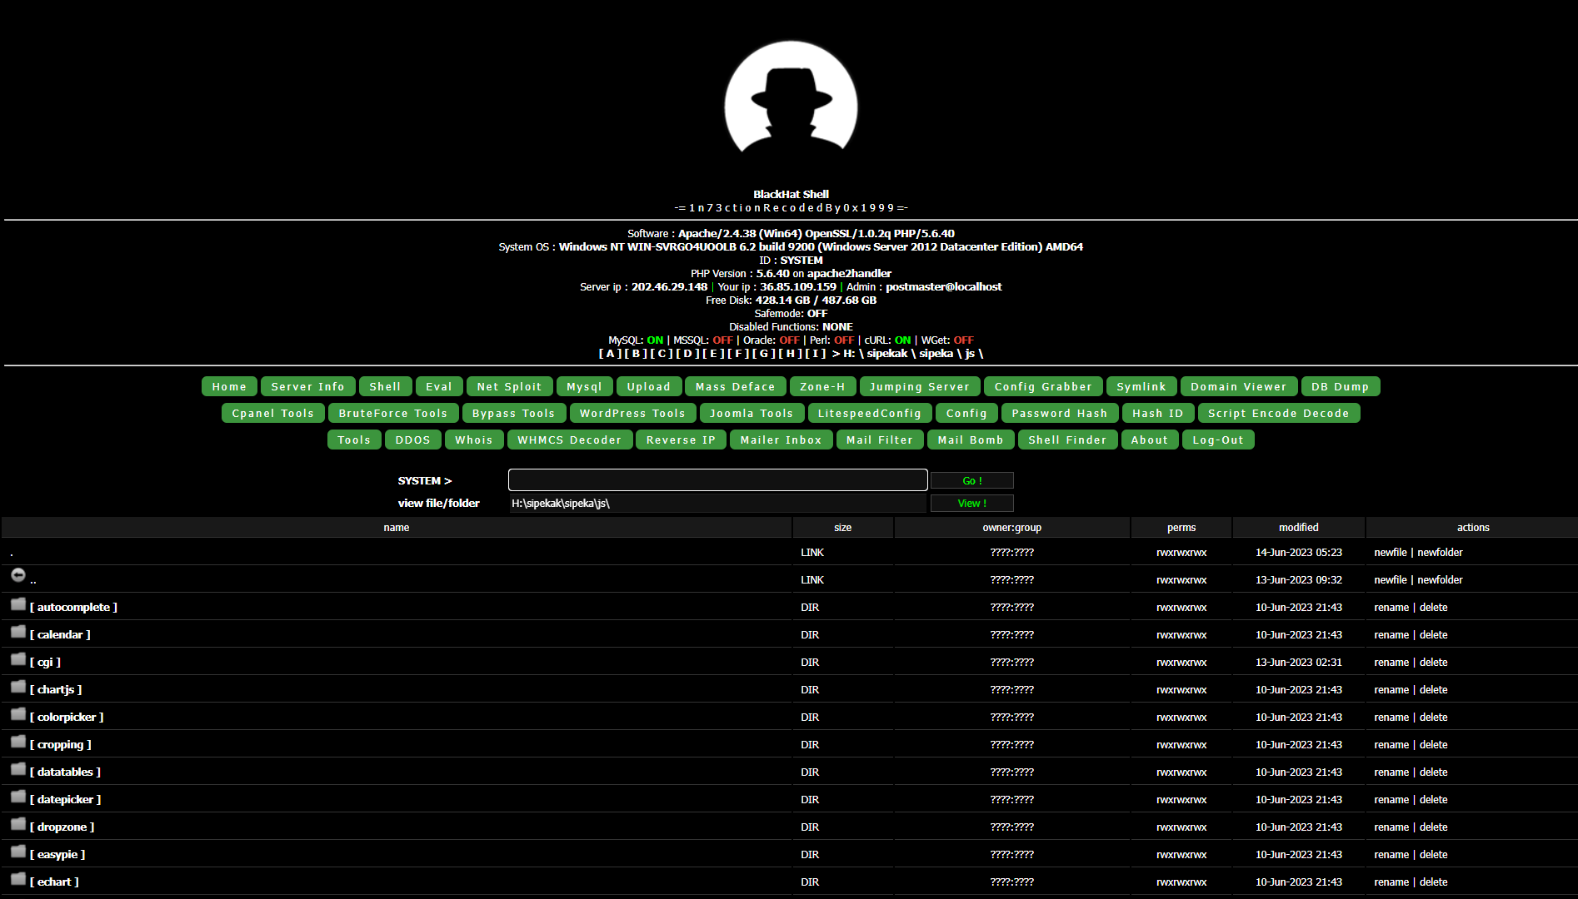The height and width of the screenshot is (899, 1578).
Task: Open the Server Info page
Action: pyautogui.click(x=308, y=386)
